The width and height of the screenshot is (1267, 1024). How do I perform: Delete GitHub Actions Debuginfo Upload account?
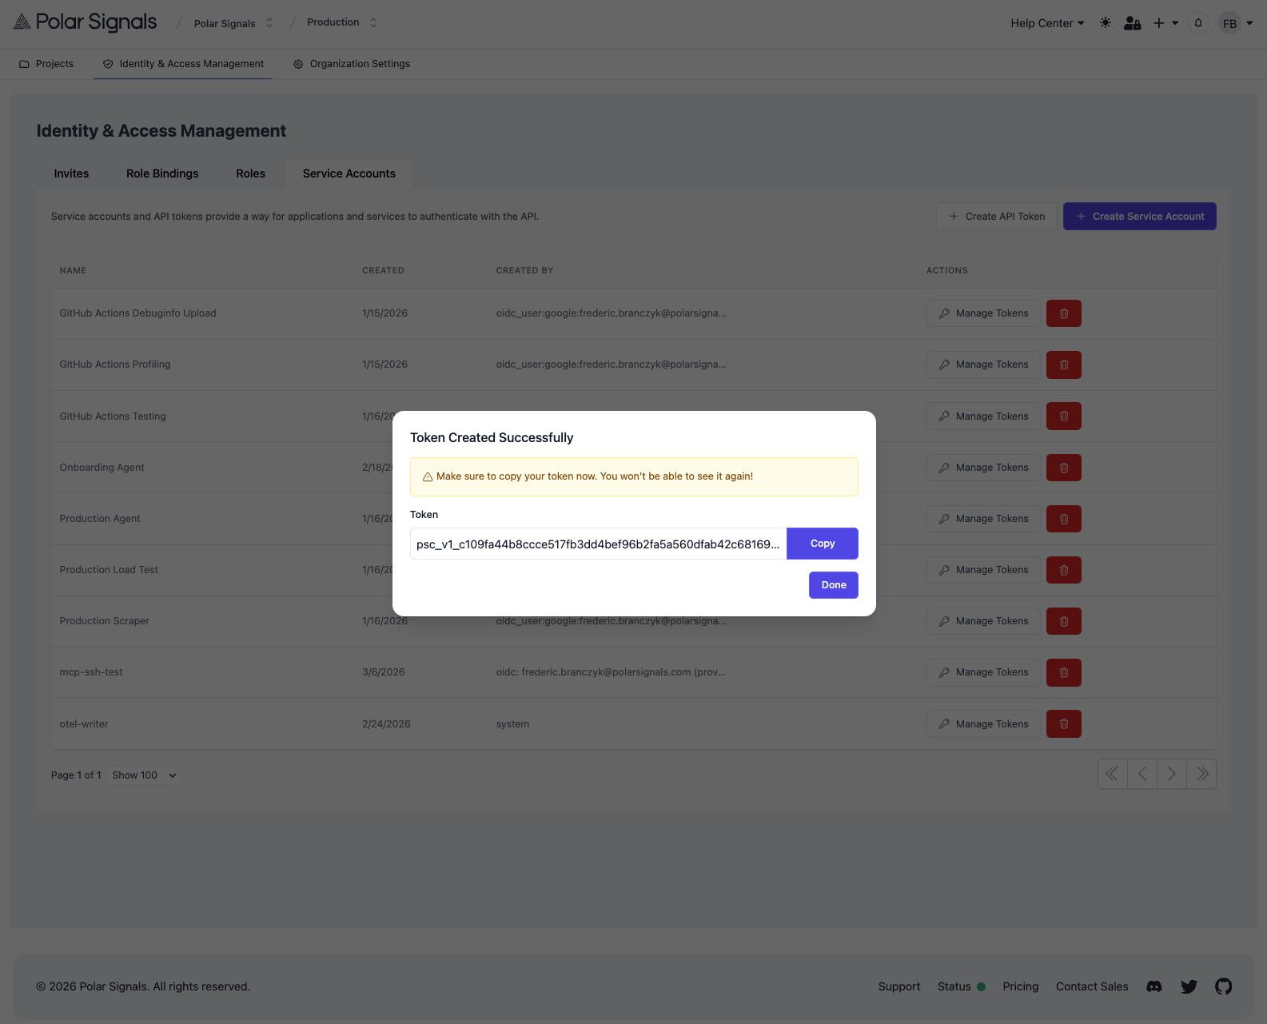click(x=1063, y=313)
